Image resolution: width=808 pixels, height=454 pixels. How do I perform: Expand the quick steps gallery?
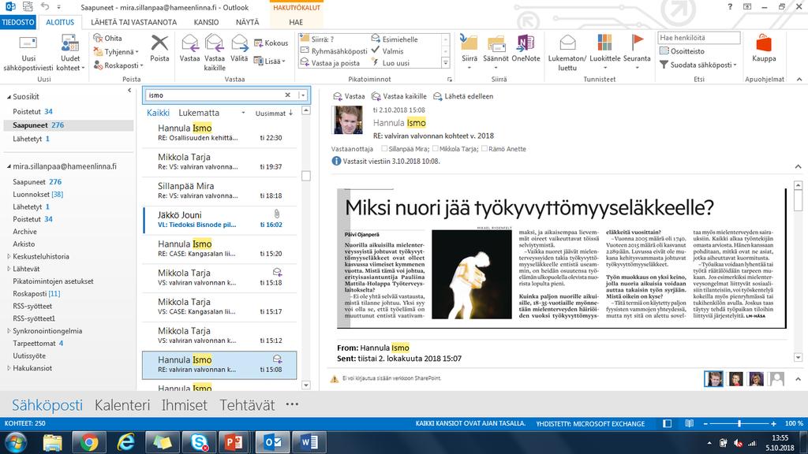[446, 63]
